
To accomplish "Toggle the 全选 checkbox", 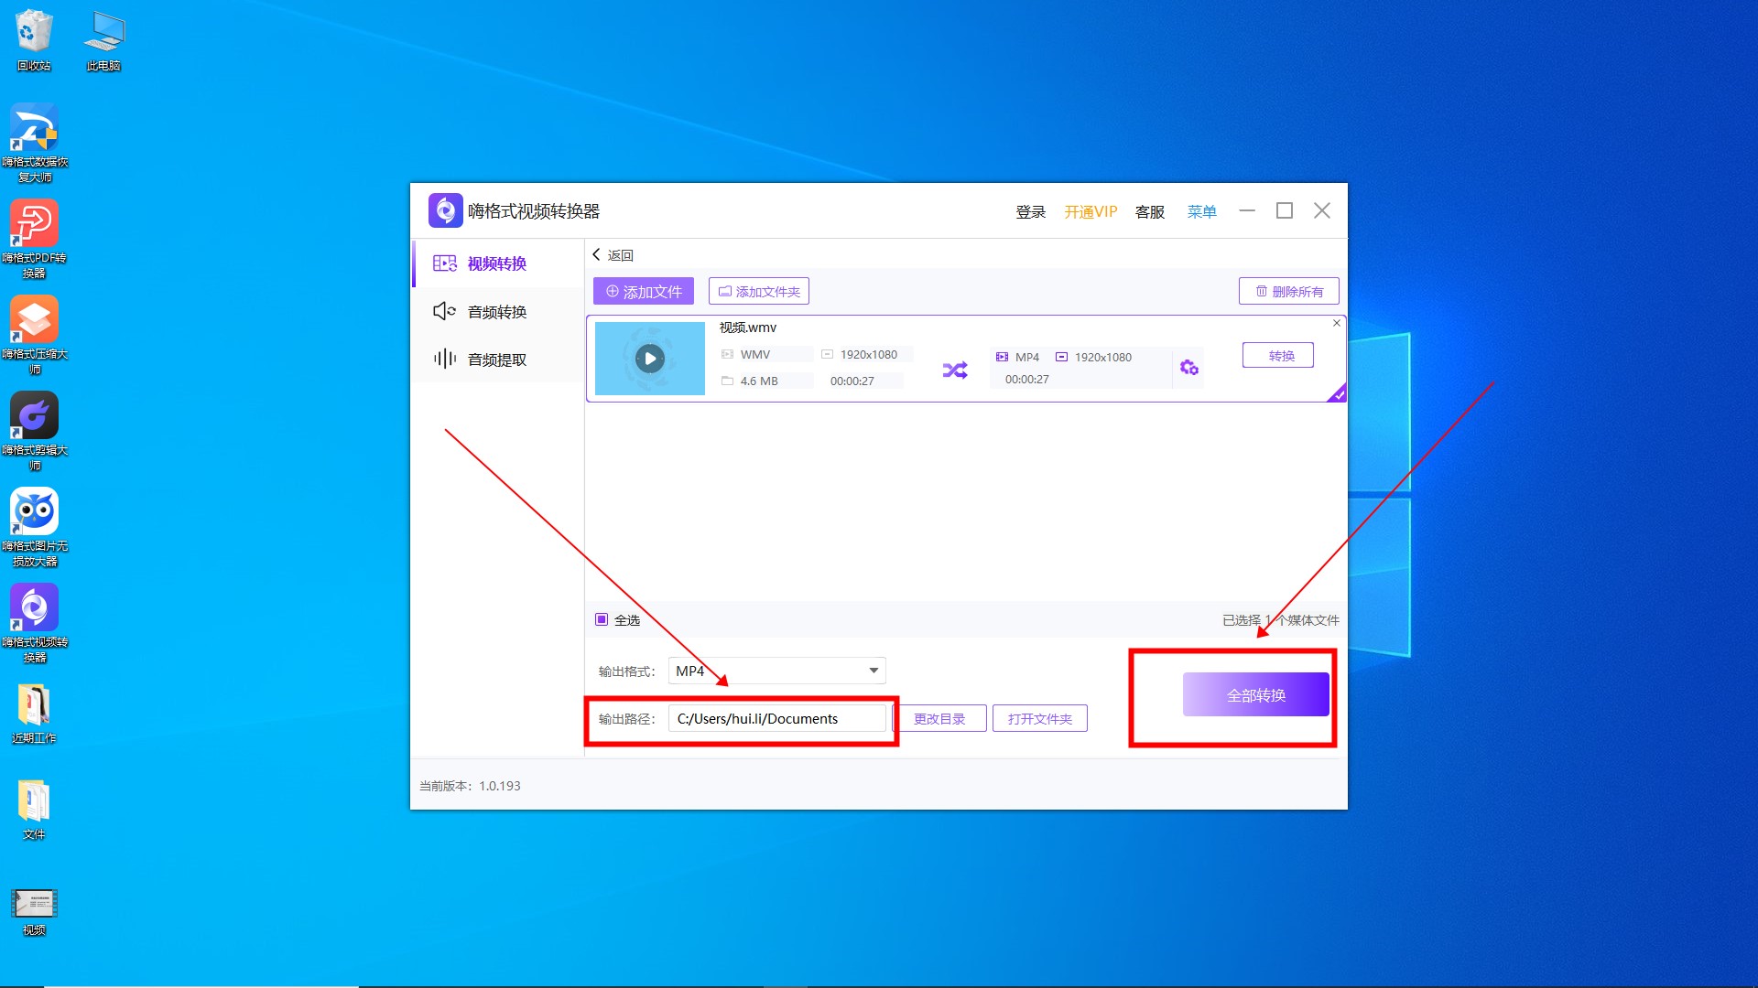I will click(x=602, y=619).
